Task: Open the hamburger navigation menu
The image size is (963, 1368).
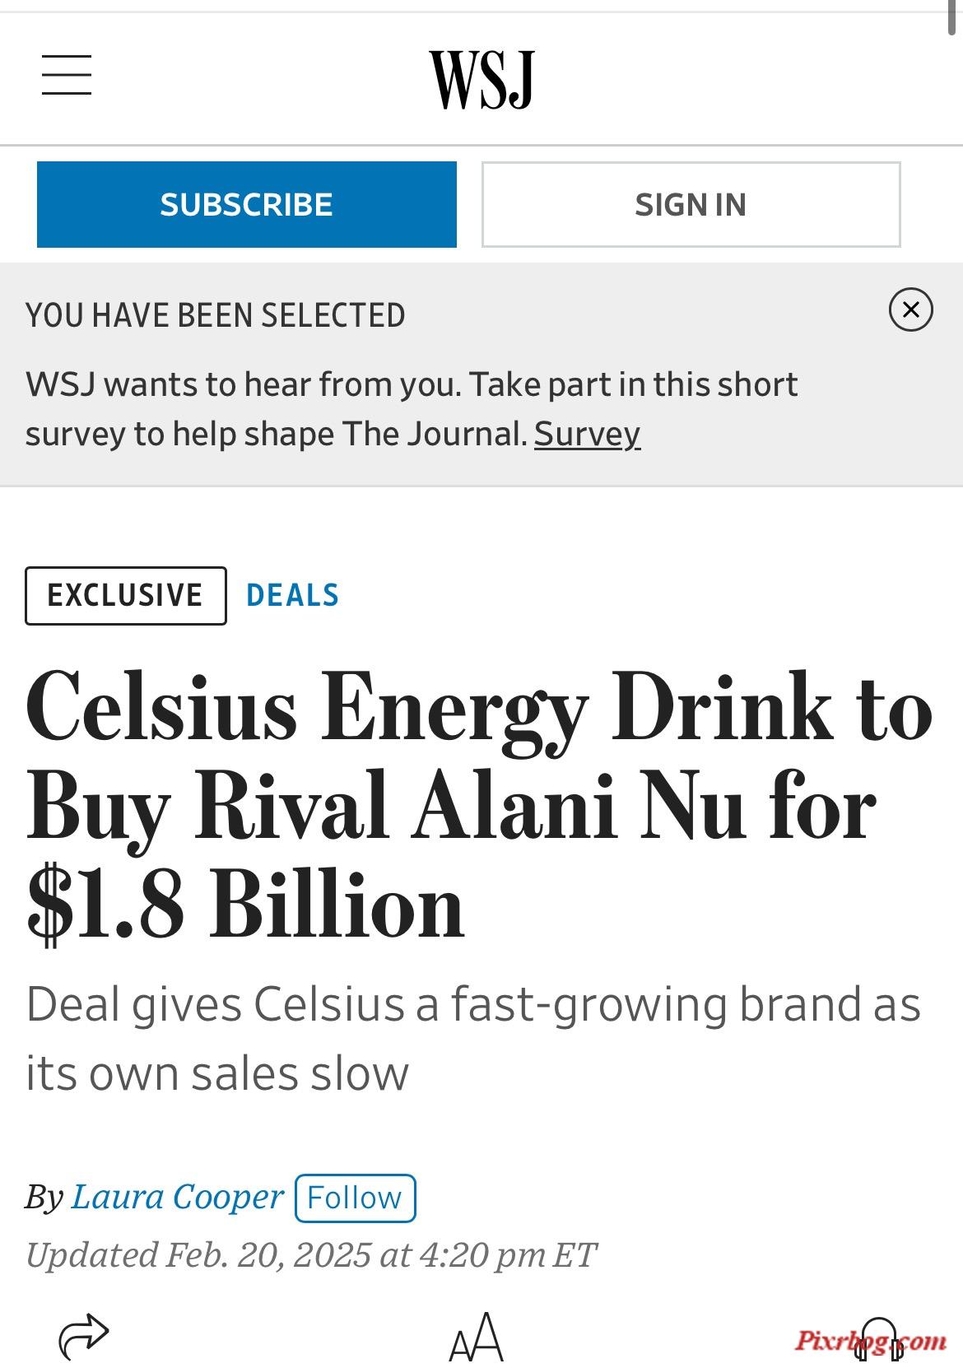Action: pos(67,75)
